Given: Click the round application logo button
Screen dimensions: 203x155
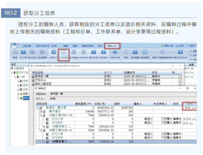Looking at the screenshot, I should pyautogui.click(x=14, y=45).
